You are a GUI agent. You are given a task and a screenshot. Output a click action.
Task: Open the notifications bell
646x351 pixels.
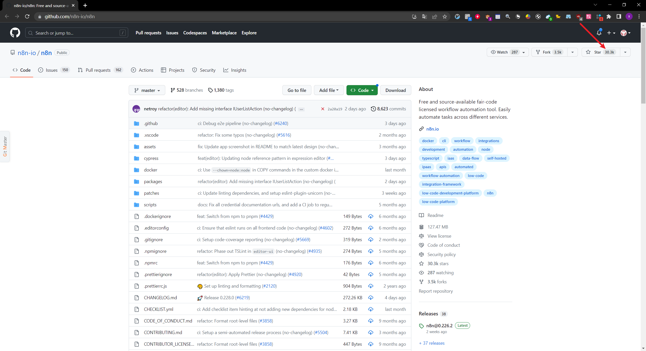coord(599,33)
